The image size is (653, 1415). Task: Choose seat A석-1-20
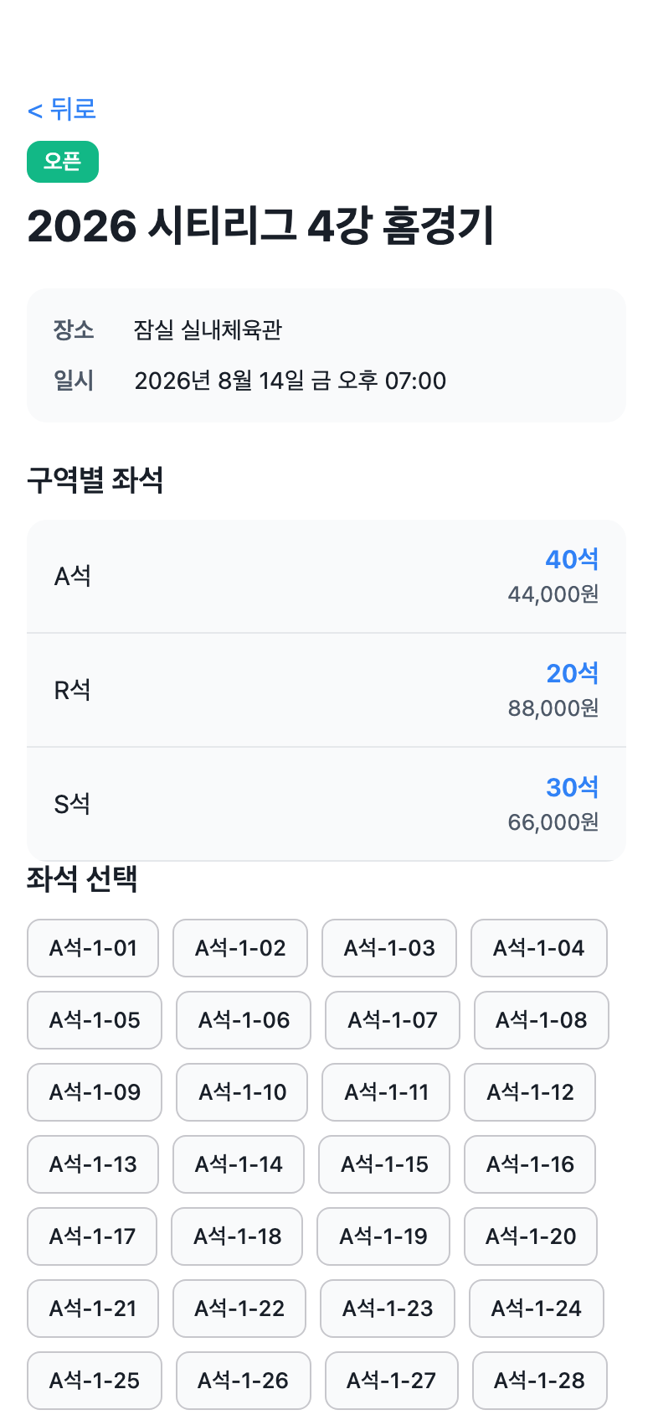531,1236
